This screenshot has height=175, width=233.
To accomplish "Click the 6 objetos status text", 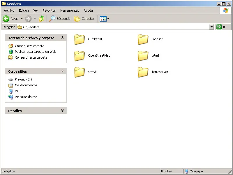I will pyautogui.click(x=8, y=171).
